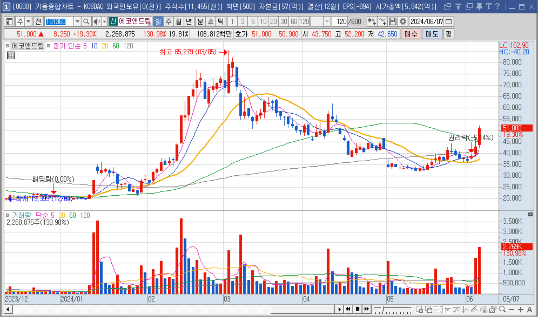Click the 에코앤드림 stock name label in the toolbar
This screenshot has height=317, width=538.
[x=135, y=22]
